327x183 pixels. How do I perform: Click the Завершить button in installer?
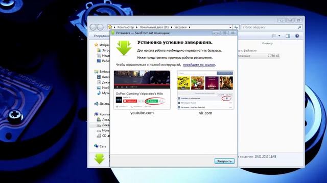[x=224, y=161]
